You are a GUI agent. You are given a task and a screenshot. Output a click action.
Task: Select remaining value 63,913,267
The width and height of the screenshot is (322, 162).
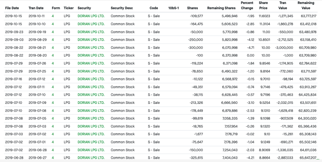tap(308, 87)
